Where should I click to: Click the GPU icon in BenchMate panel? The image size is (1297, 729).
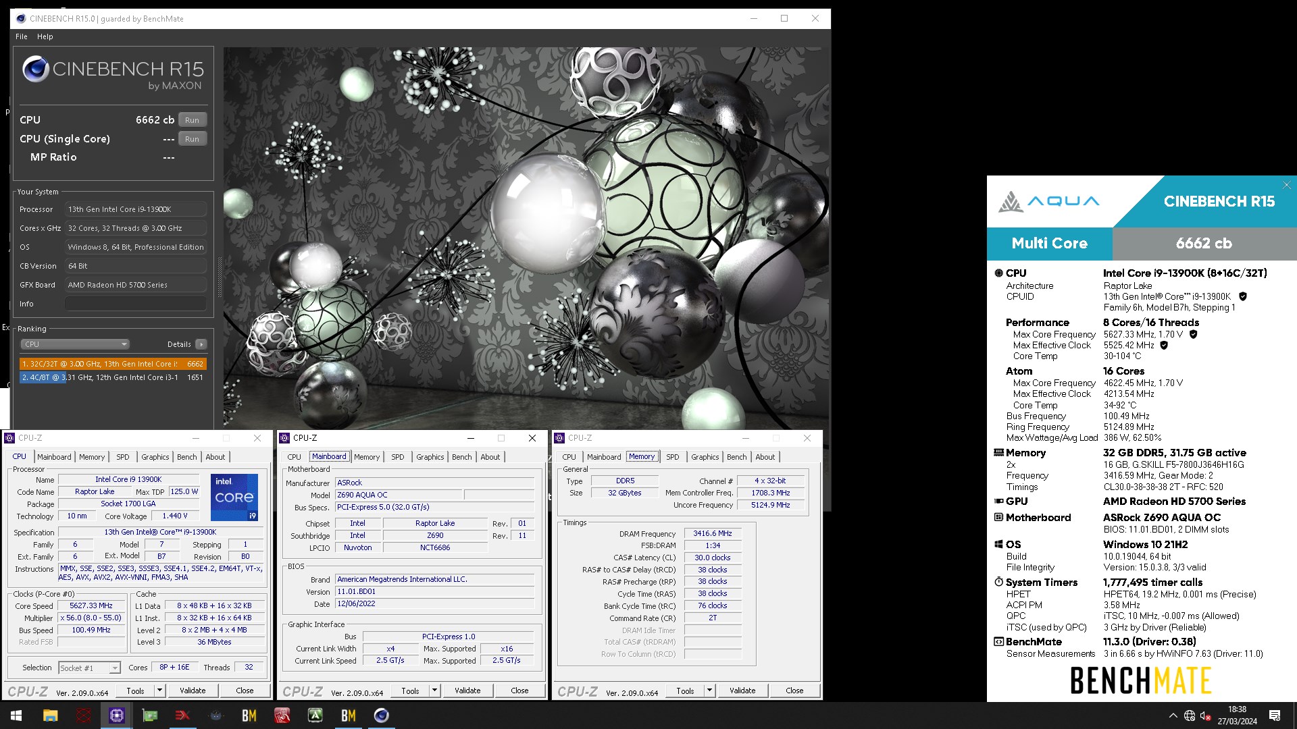998,502
